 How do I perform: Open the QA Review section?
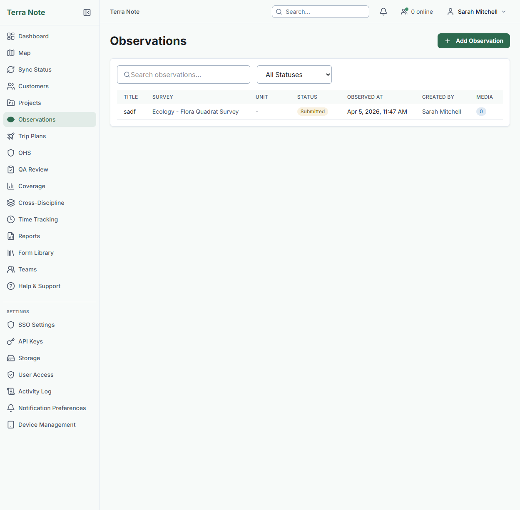pyautogui.click(x=33, y=169)
